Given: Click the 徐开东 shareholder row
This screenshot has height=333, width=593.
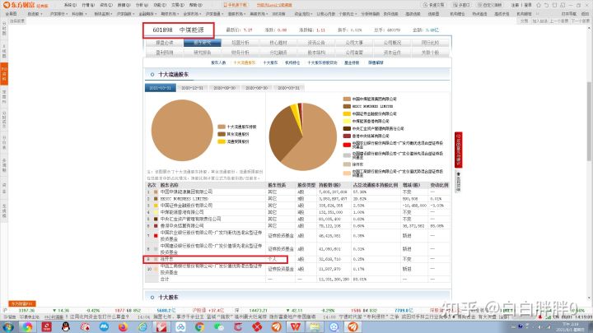Looking at the screenshot, I should pyautogui.click(x=215, y=259).
